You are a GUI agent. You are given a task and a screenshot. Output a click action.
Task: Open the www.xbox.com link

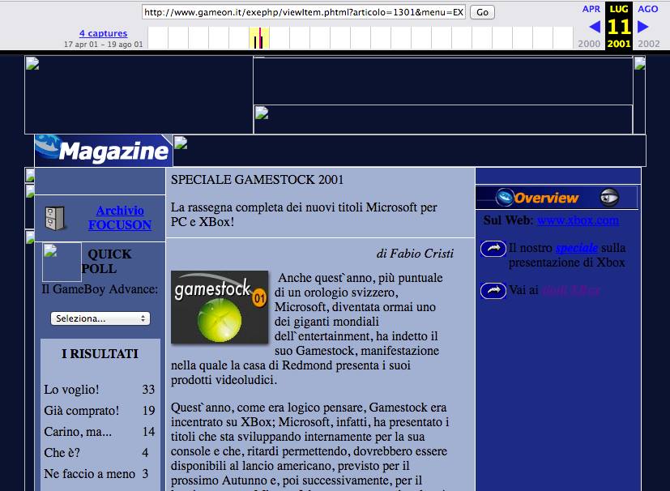(578, 220)
